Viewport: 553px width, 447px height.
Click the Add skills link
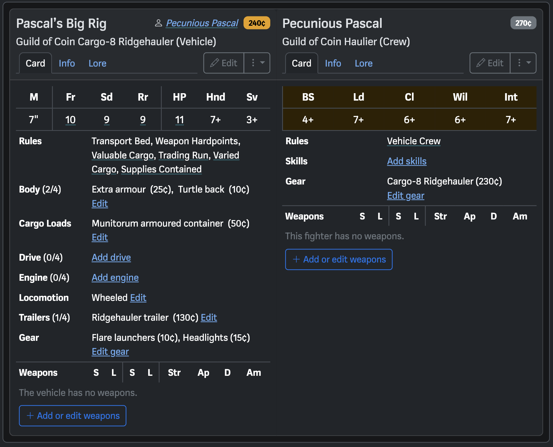pyautogui.click(x=407, y=161)
